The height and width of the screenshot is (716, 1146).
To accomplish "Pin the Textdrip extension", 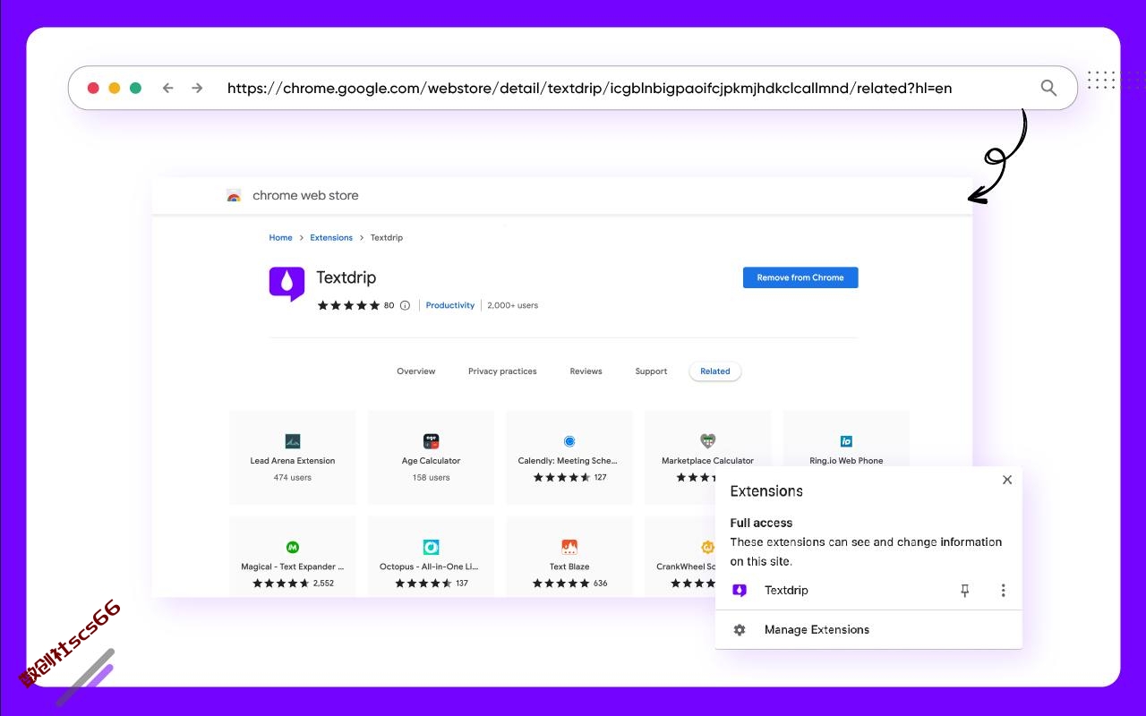I will coord(964,591).
